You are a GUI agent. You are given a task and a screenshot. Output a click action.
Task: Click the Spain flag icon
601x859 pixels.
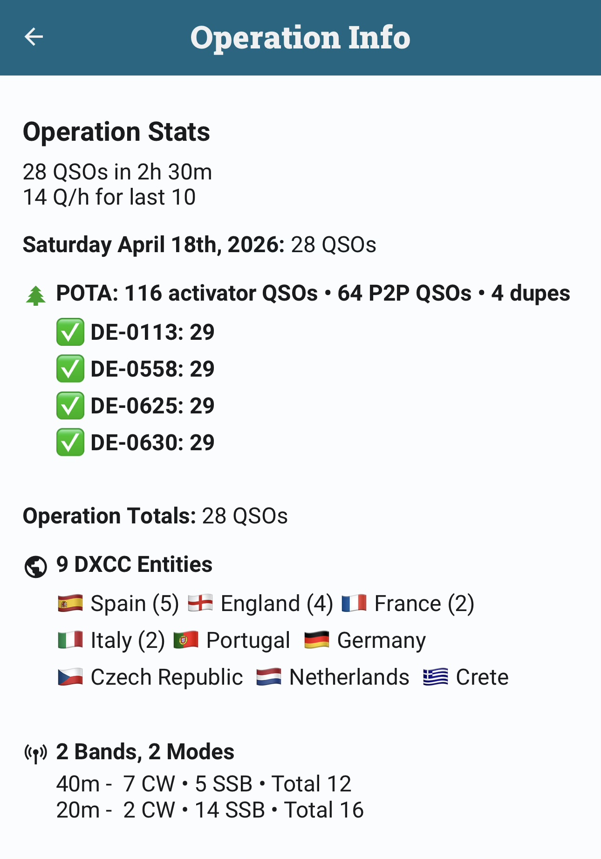(x=70, y=603)
